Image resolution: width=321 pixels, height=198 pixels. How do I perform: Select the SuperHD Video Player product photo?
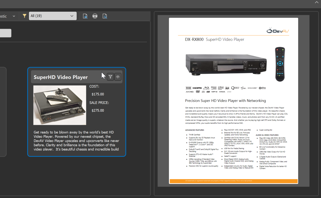click(x=60, y=105)
